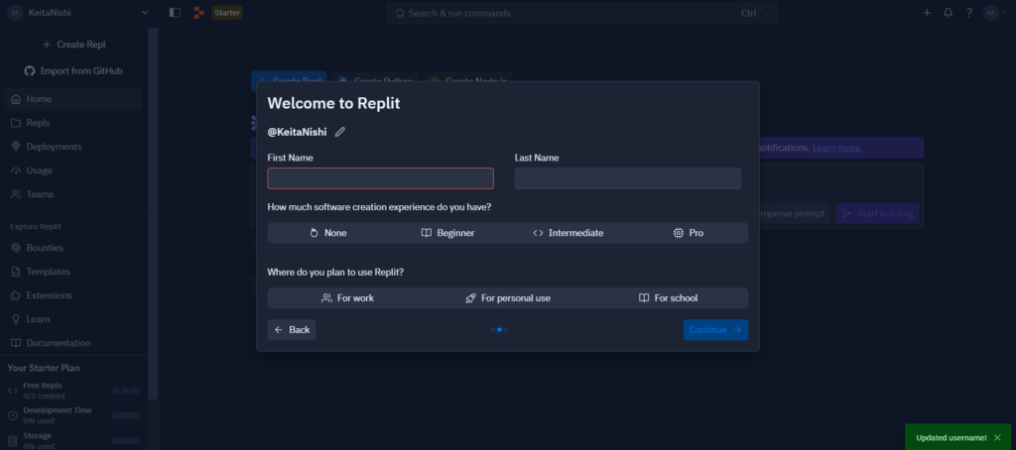Click Your Starter Plan heading
The width and height of the screenshot is (1016, 450).
click(44, 368)
